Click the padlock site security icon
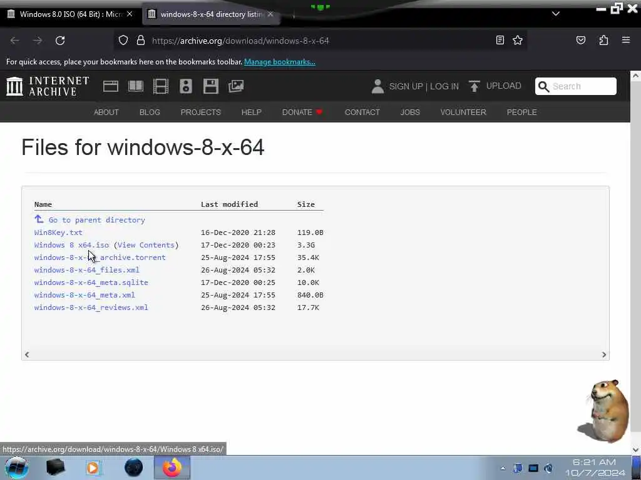Image resolution: width=641 pixels, height=480 pixels. (141, 40)
